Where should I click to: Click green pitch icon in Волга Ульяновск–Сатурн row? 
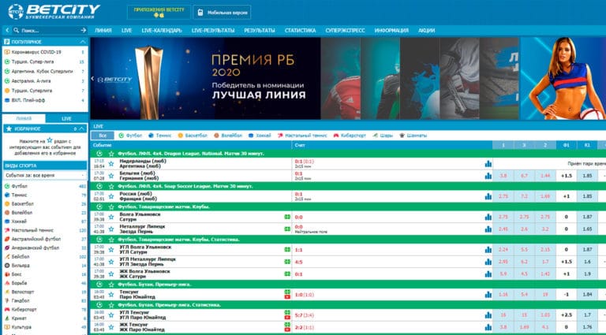pyautogui.click(x=287, y=217)
